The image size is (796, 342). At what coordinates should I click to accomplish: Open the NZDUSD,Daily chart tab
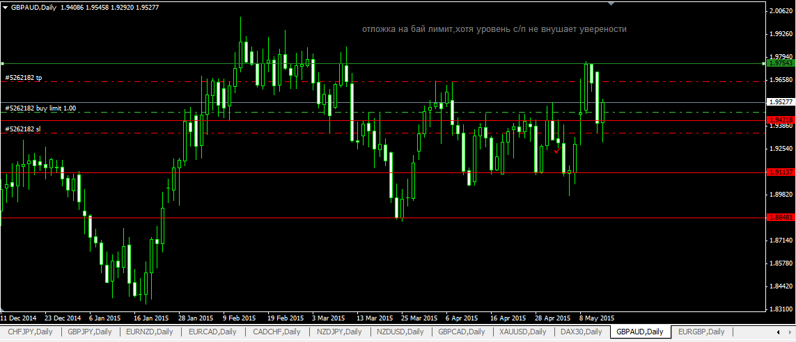point(400,332)
